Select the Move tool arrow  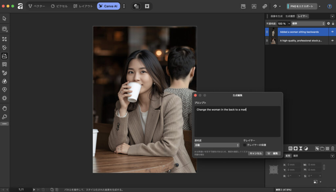(x=5, y=18)
